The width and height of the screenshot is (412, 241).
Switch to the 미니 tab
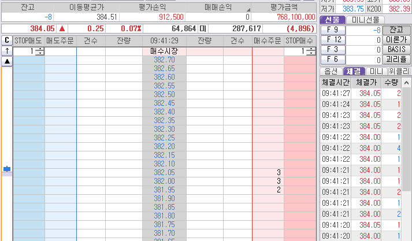point(376,71)
